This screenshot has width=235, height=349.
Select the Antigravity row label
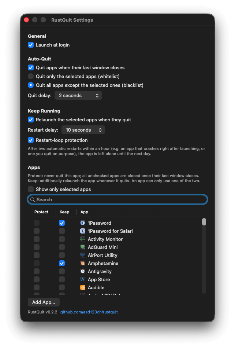click(x=100, y=271)
